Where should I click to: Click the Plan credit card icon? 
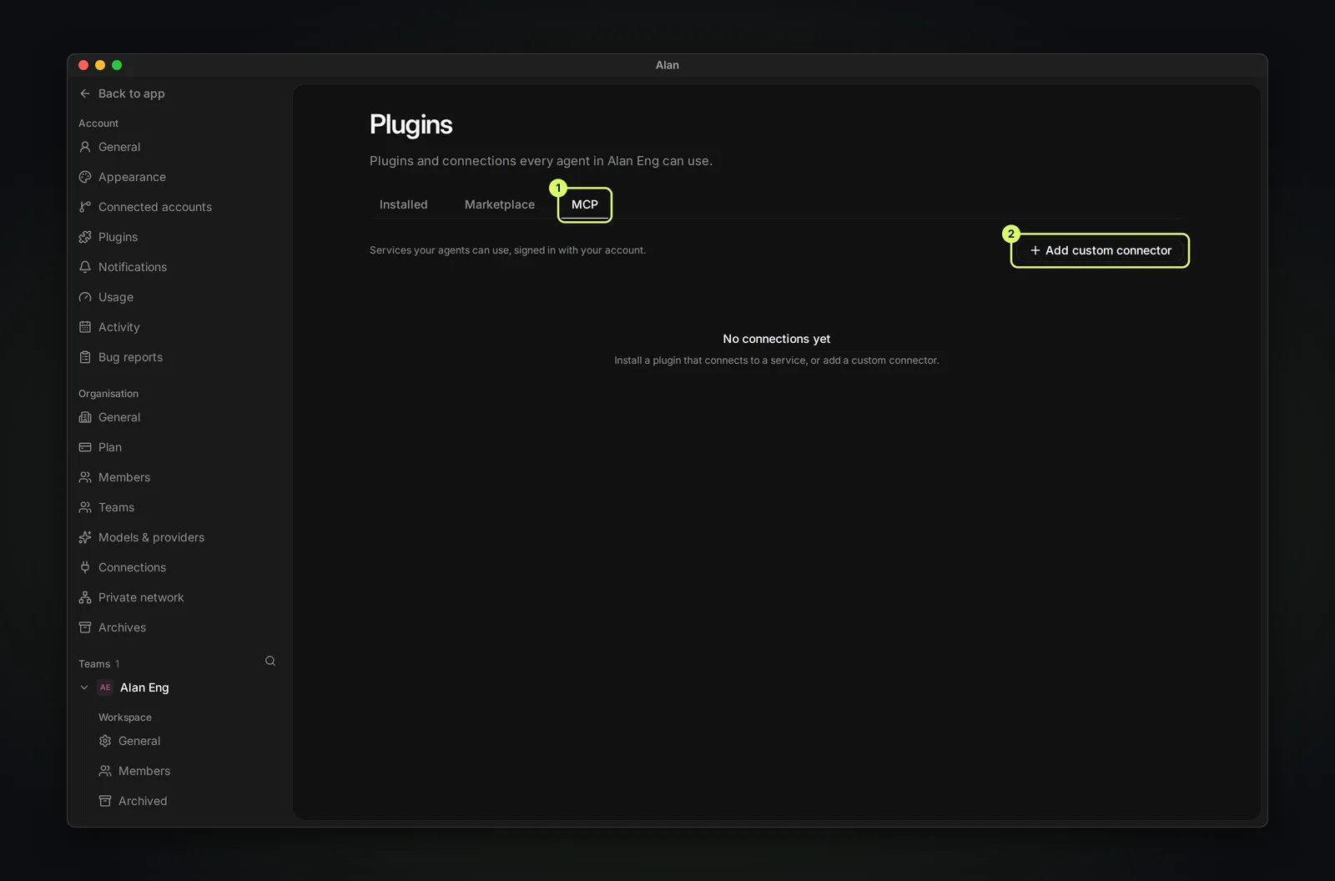85,447
